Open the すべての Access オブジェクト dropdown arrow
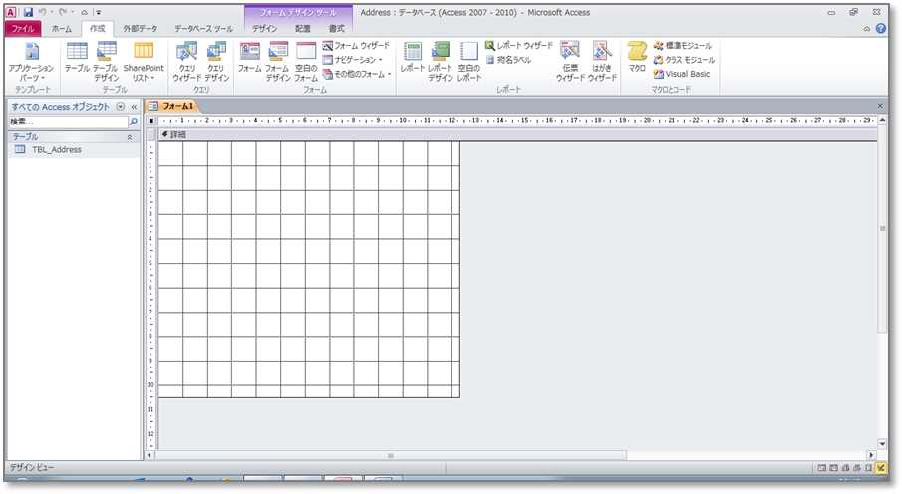This screenshot has height=494, width=902. point(121,107)
